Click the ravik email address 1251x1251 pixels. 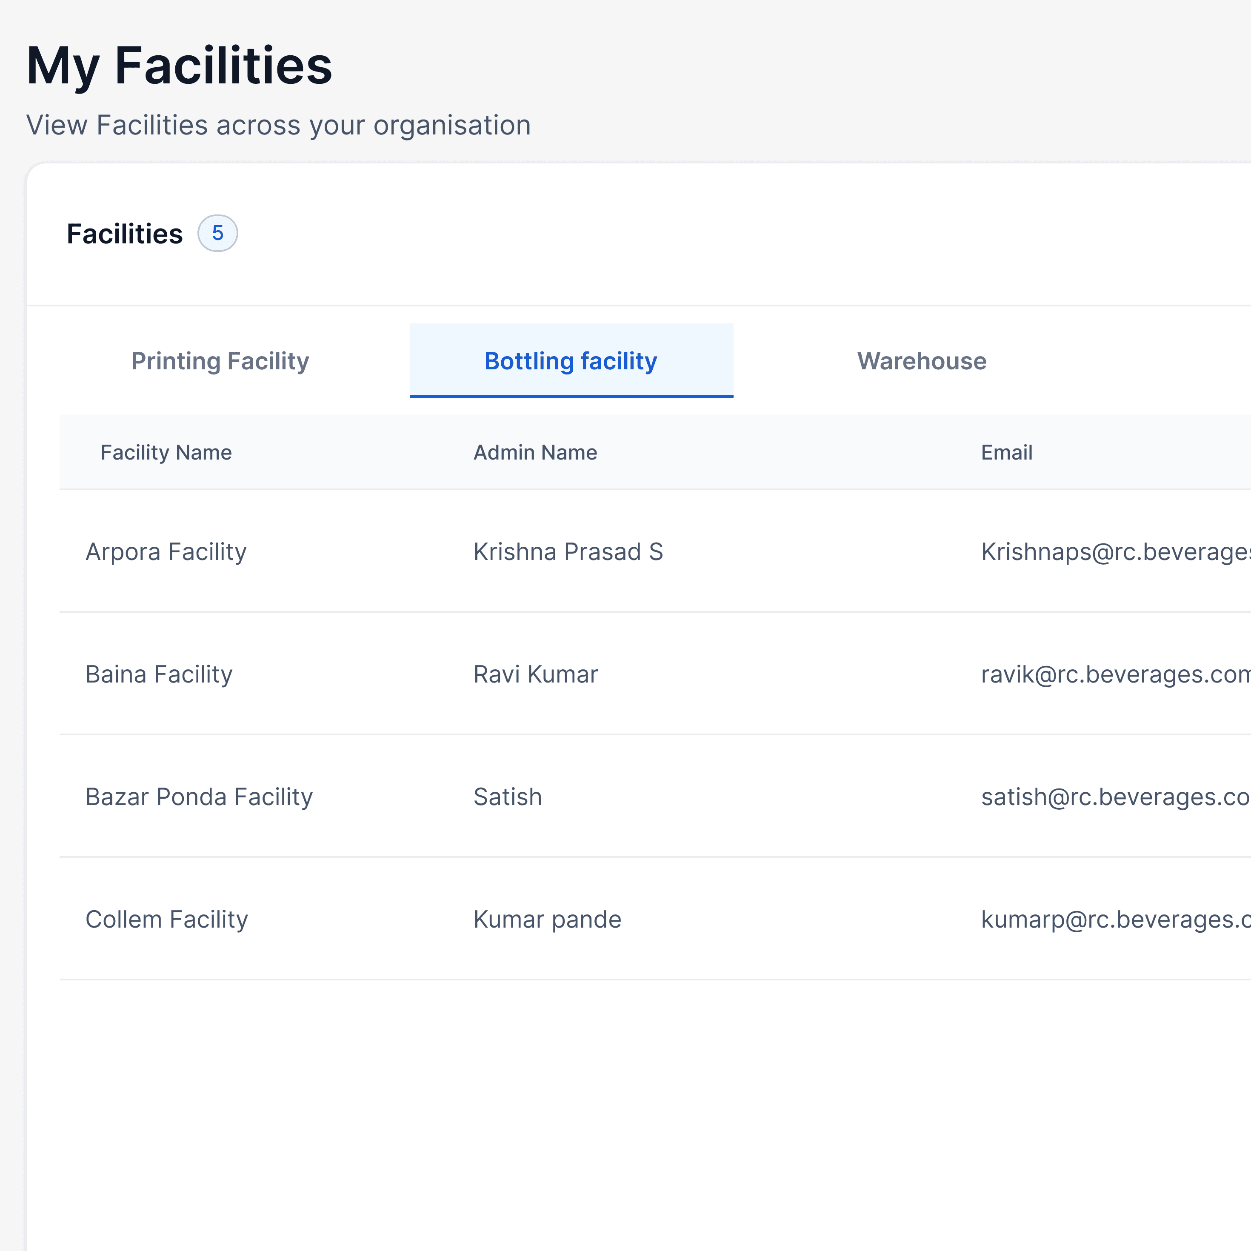tap(1114, 674)
